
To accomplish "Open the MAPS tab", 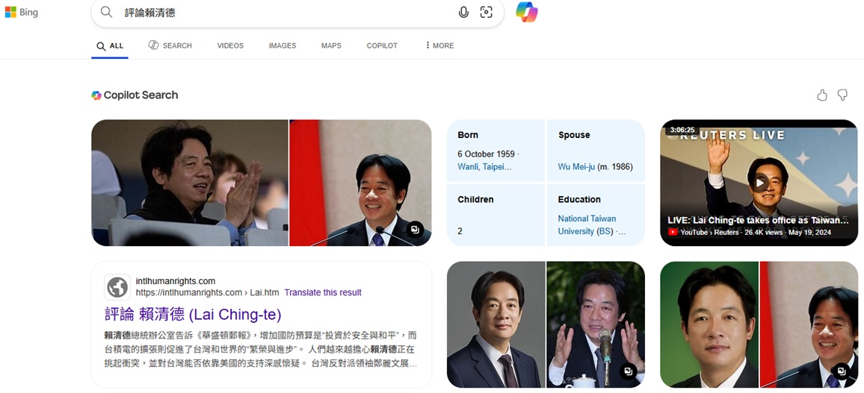I will [331, 45].
